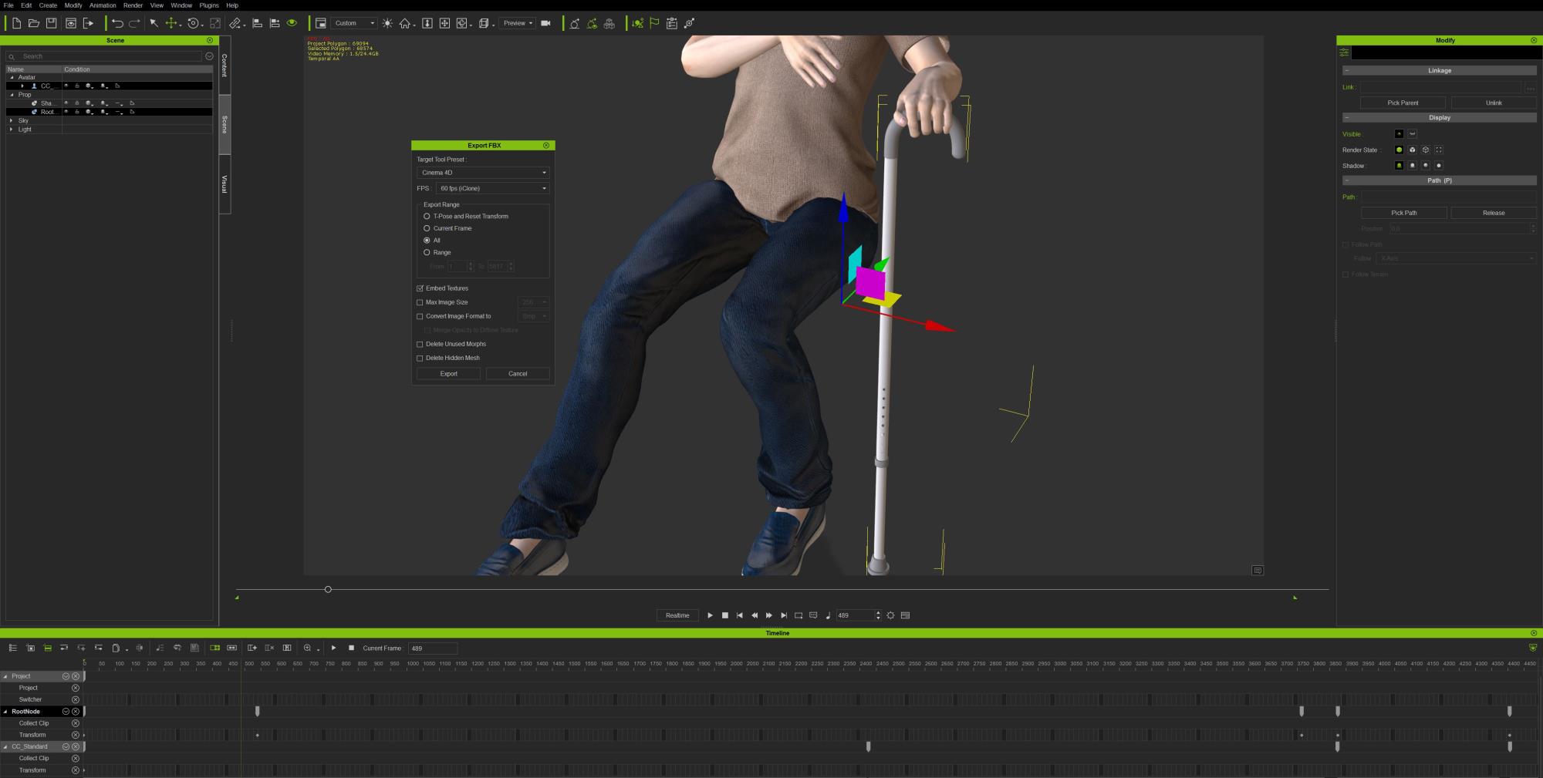The width and height of the screenshot is (1543, 778).
Task: Click the camera record icon in toolbar
Action: coord(546,23)
